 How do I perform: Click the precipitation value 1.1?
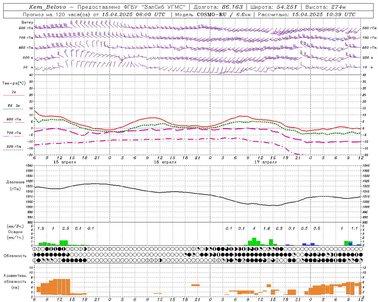[x=354, y=229]
